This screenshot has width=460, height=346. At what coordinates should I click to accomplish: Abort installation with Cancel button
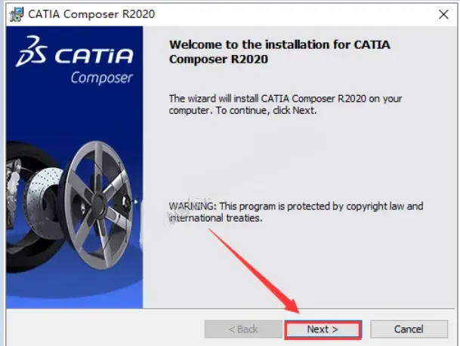409,329
